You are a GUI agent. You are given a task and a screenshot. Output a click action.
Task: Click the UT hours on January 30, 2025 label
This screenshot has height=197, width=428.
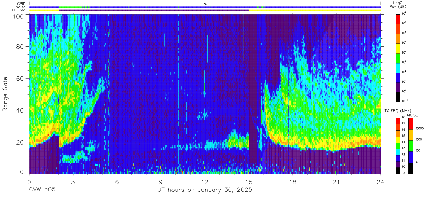[205, 190]
